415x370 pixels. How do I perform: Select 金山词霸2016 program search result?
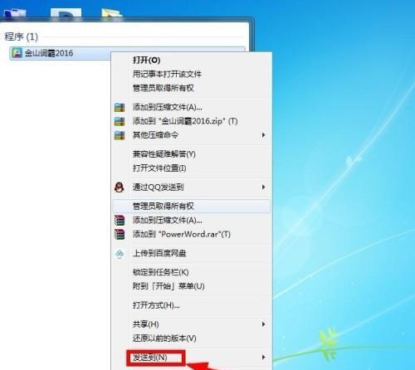(x=127, y=53)
